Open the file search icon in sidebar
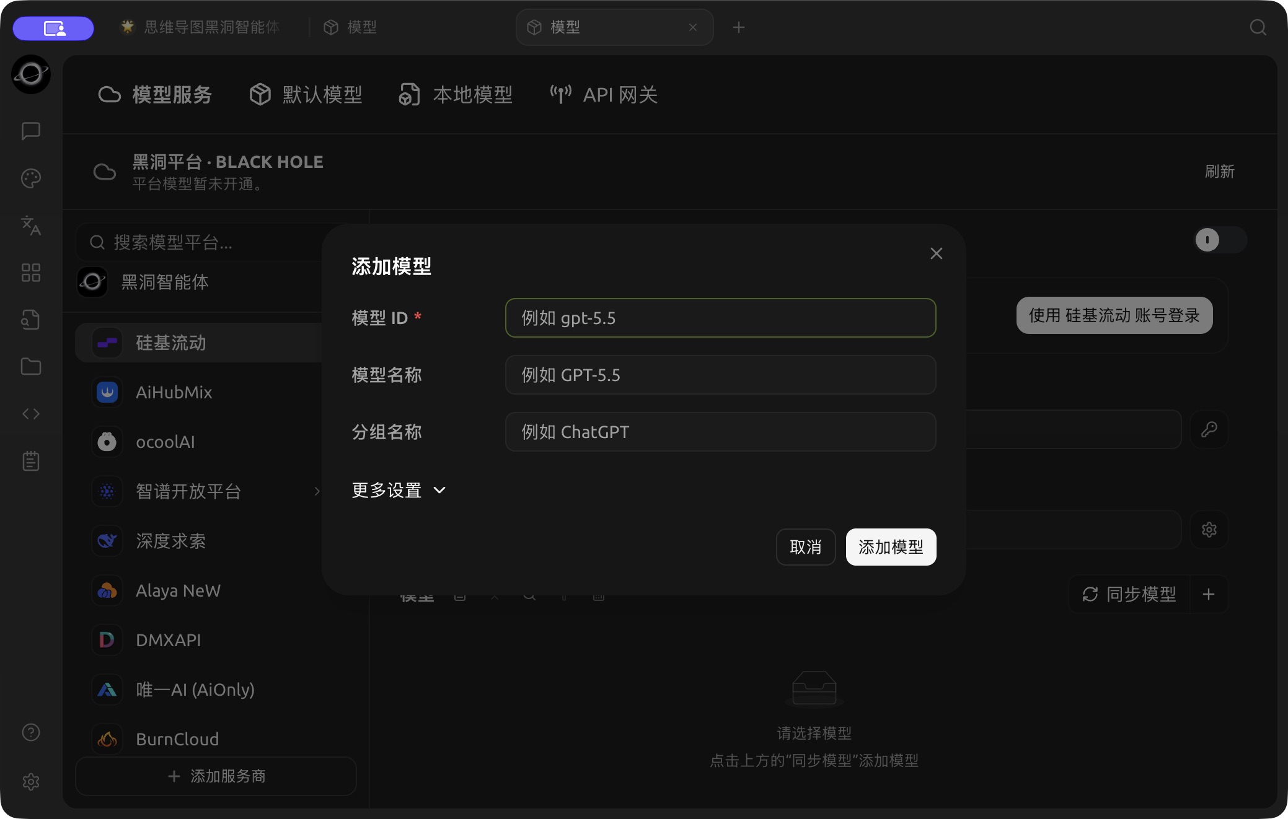This screenshot has width=1288, height=819. [x=31, y=320]
